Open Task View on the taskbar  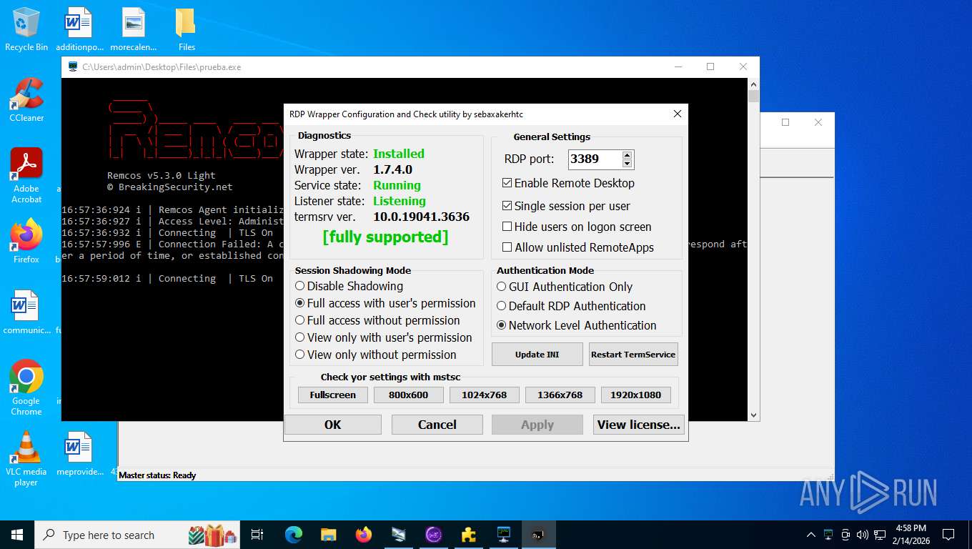tap(257, 535)
